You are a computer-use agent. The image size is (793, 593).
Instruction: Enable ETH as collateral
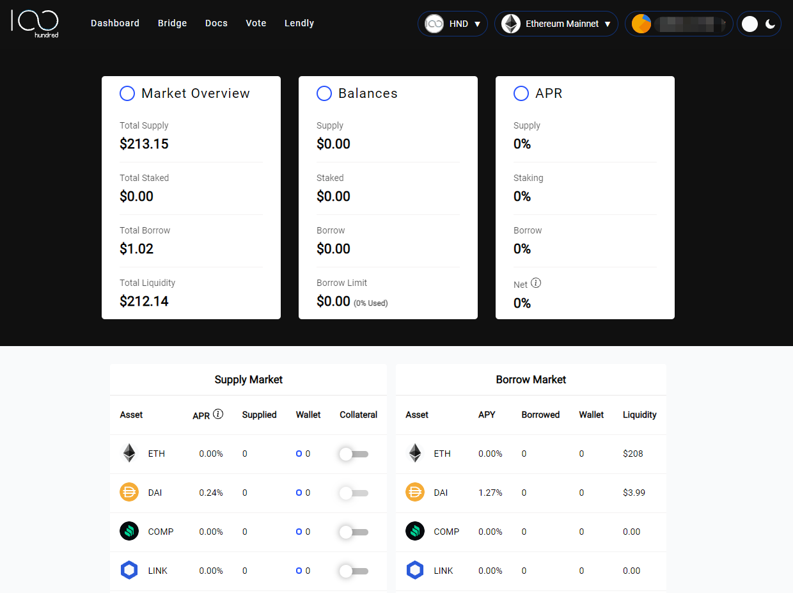click(354, 454)
